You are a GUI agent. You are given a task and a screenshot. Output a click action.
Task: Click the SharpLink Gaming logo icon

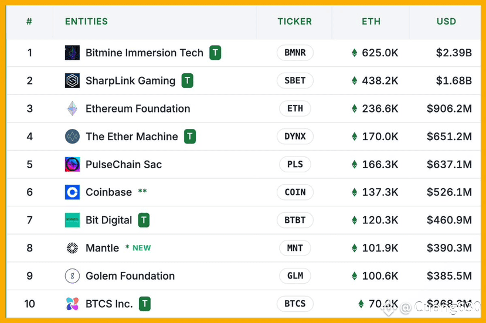pos(72,80)
